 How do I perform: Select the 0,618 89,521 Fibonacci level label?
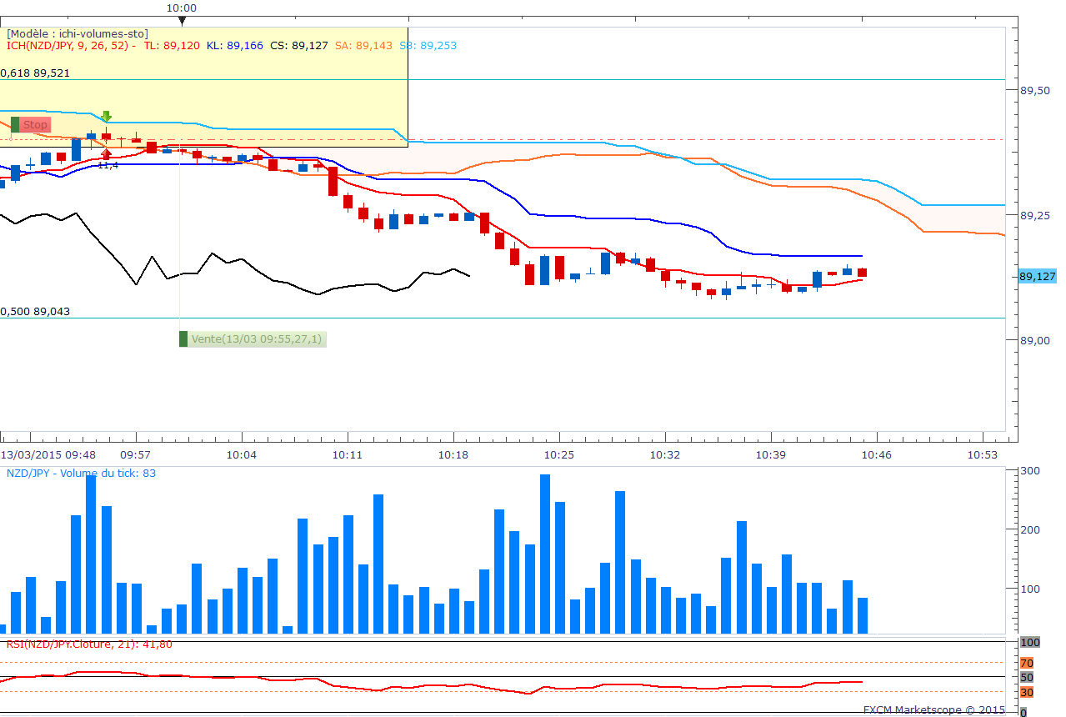pos(36,73)
